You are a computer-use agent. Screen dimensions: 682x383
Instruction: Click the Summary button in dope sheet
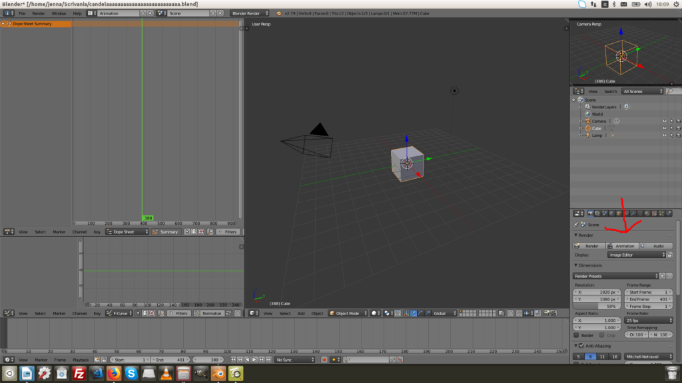coord(166,232)
